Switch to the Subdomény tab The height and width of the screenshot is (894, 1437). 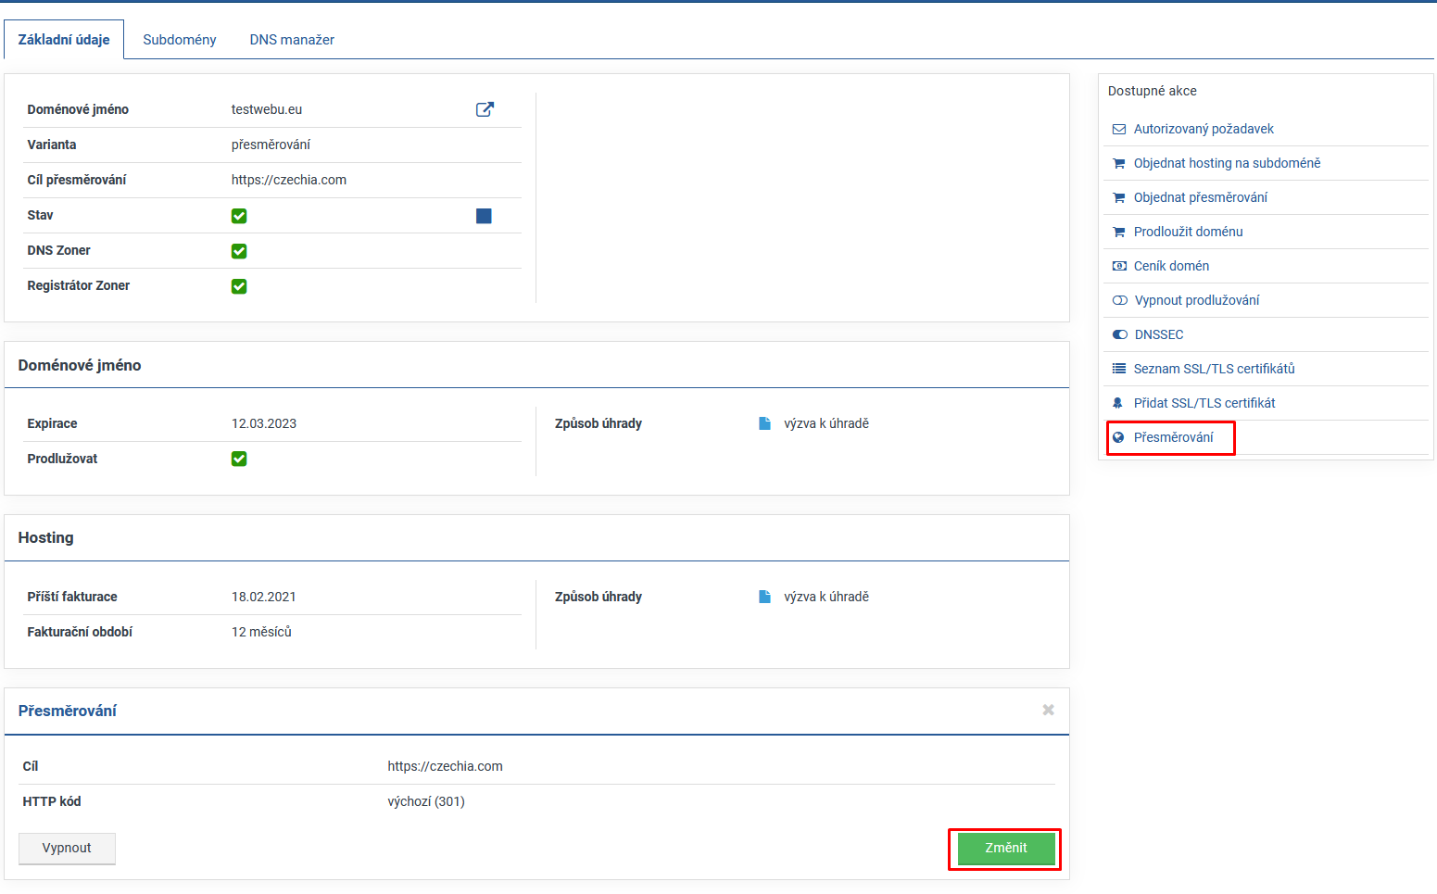pyautogui.click(x=179, y=40)
